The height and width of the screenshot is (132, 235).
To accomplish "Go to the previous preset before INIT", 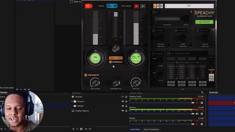I will point(166,6).
